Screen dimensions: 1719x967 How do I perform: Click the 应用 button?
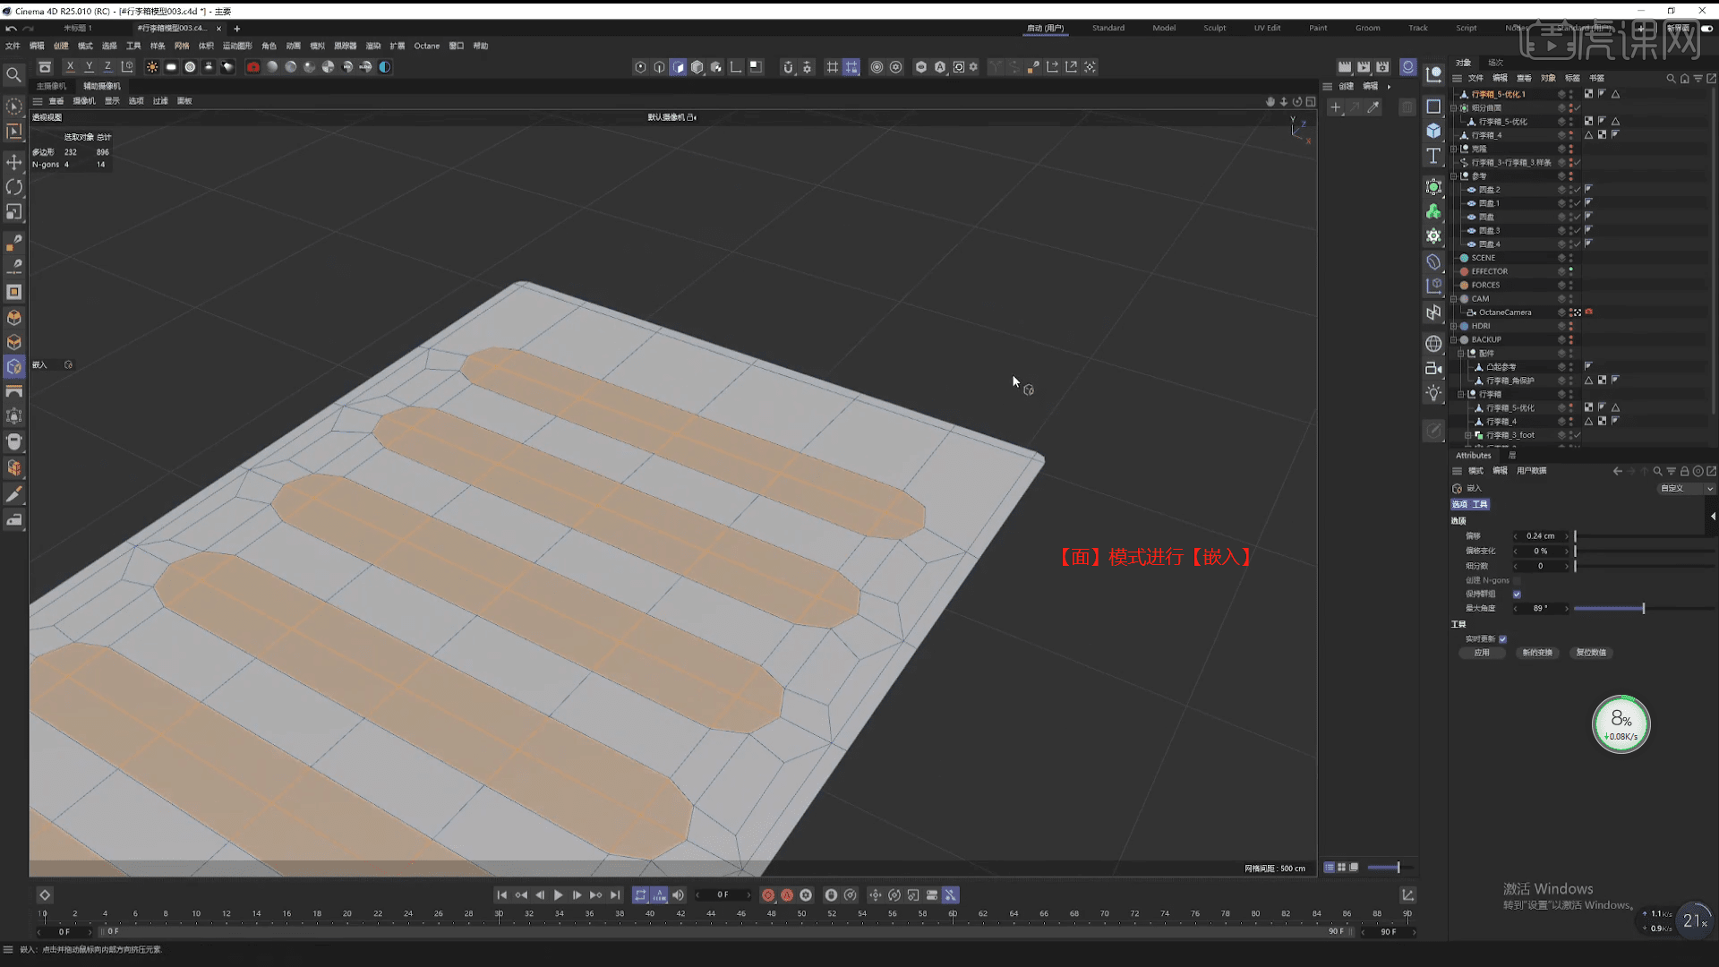coord(1482,653)
